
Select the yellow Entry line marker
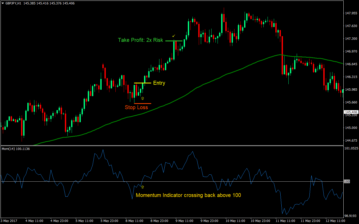(143, 83)
